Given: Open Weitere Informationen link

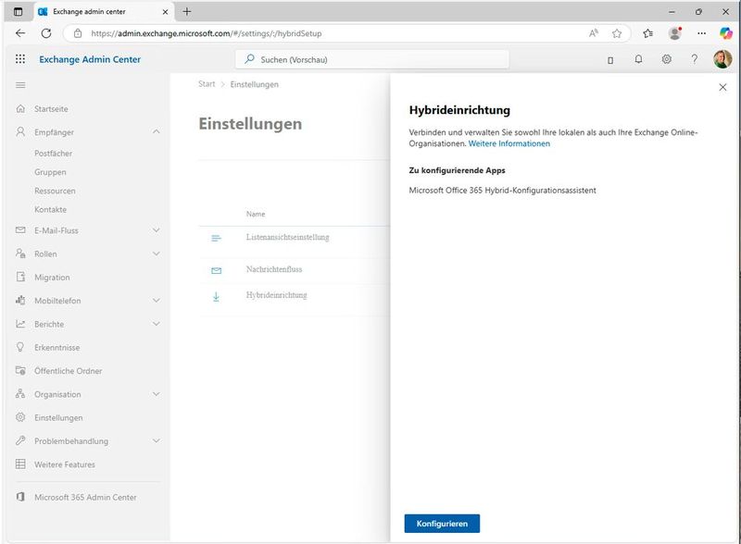Looking at the screenshot, I should [x=509, y=143].
